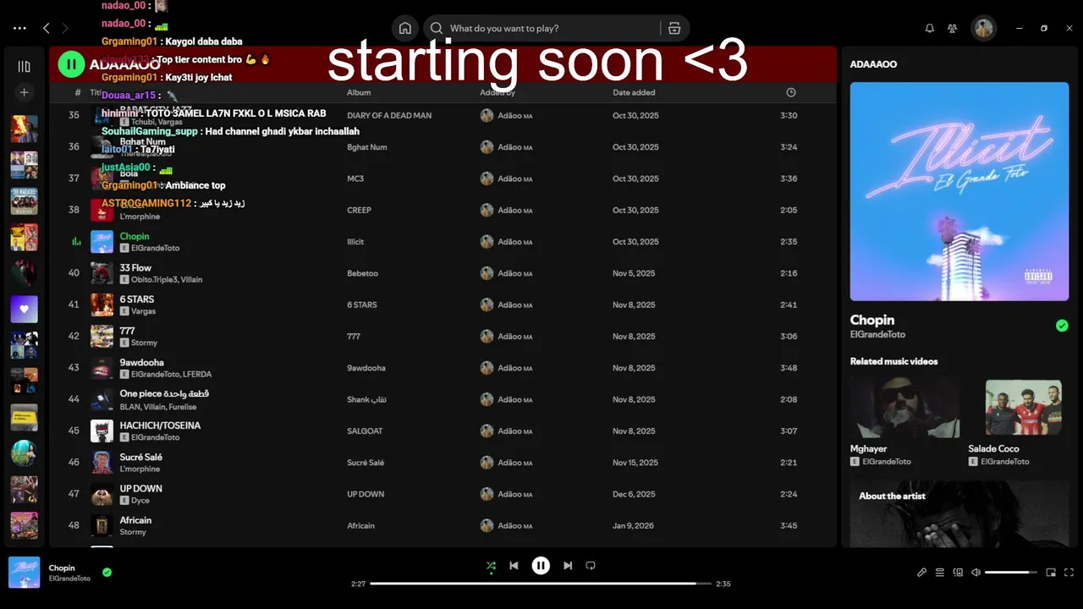Open the profile avatar menu

pos(983,28)
